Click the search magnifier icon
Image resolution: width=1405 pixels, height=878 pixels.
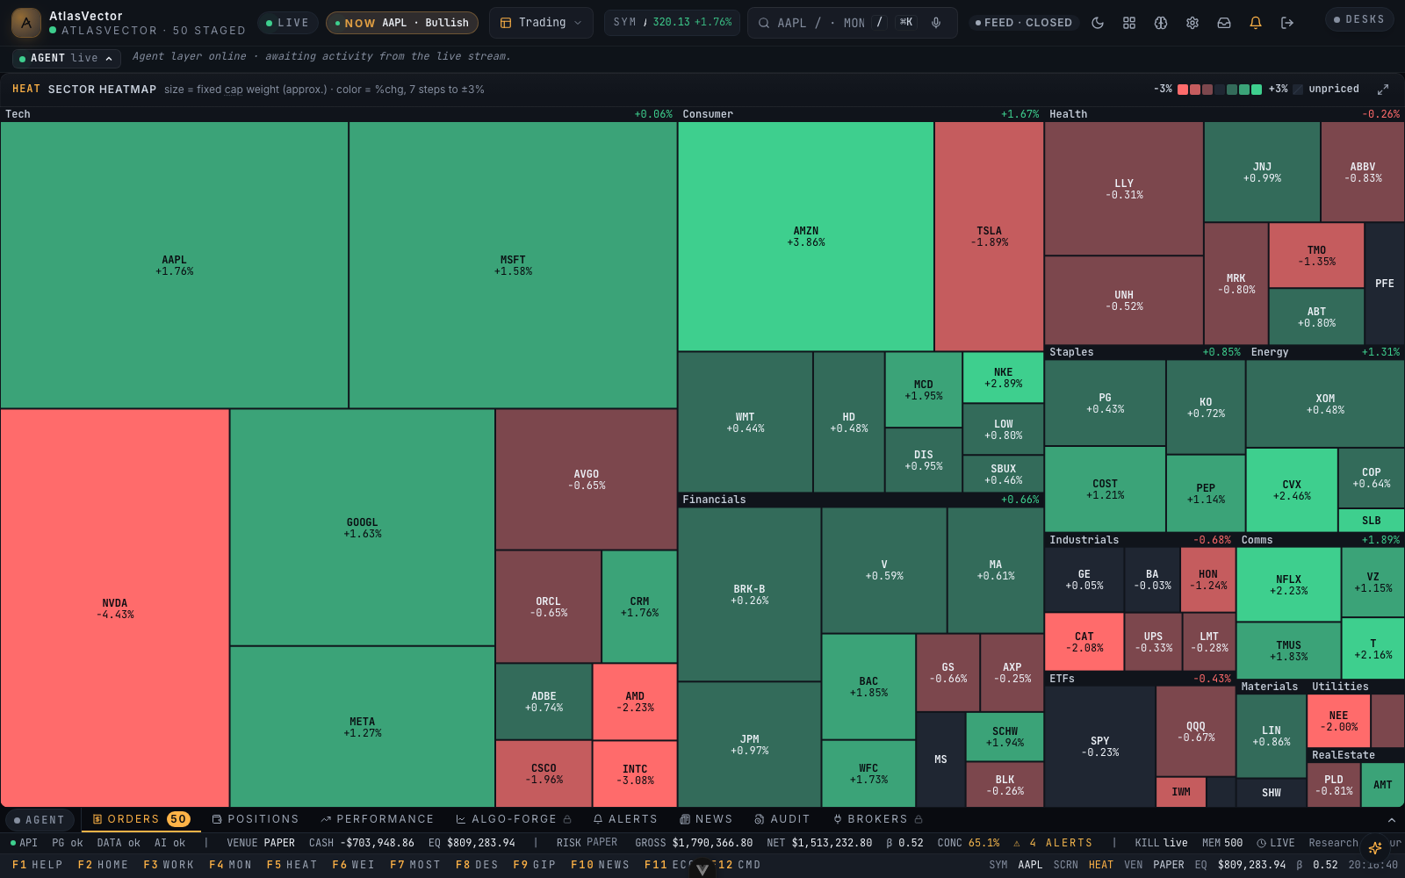click(764, 23)
